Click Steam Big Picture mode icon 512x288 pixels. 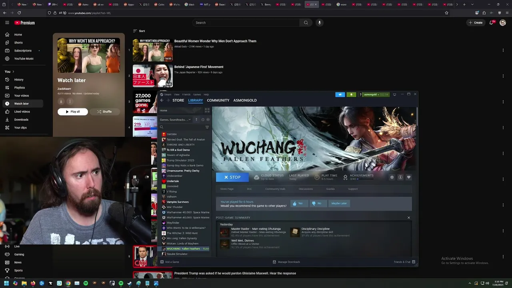(394, 94)
